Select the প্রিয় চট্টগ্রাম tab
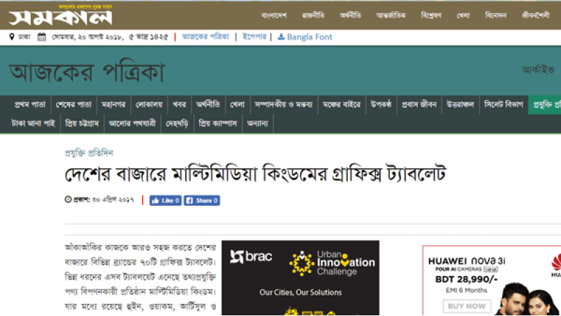 (x=82, y=124)
